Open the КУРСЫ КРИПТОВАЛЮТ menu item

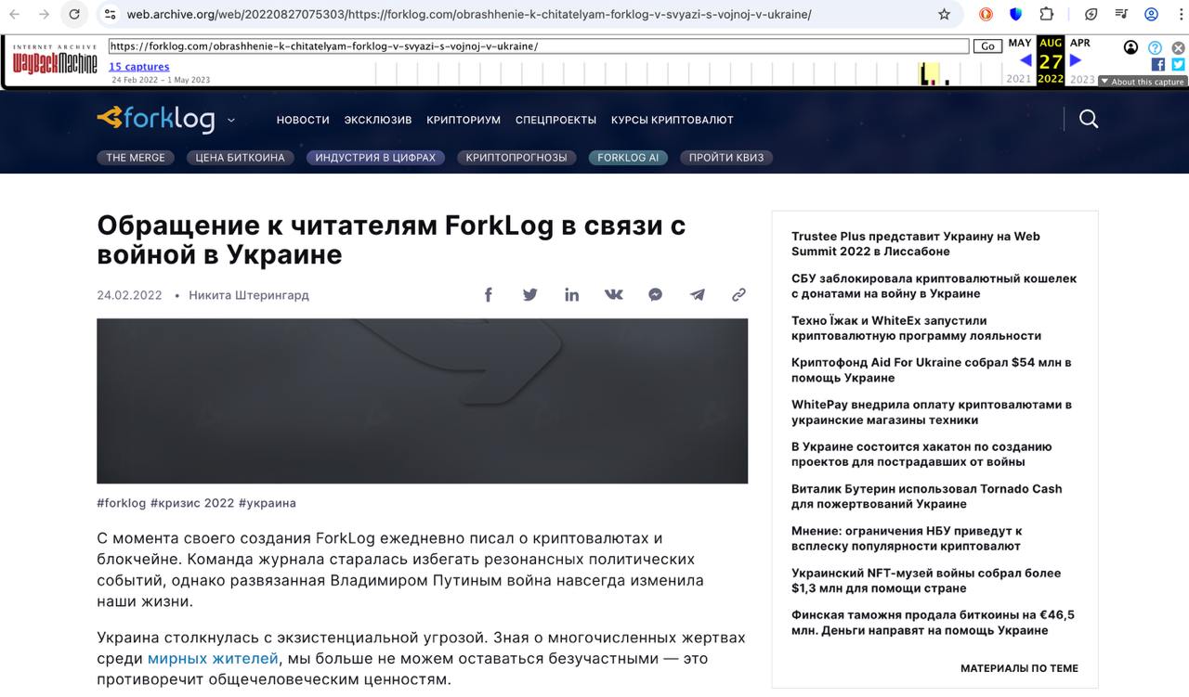point(673,120)
